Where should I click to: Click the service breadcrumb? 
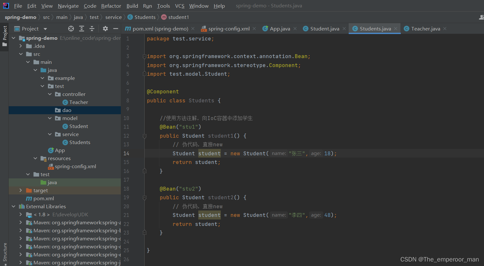click(x=113, y=17)
